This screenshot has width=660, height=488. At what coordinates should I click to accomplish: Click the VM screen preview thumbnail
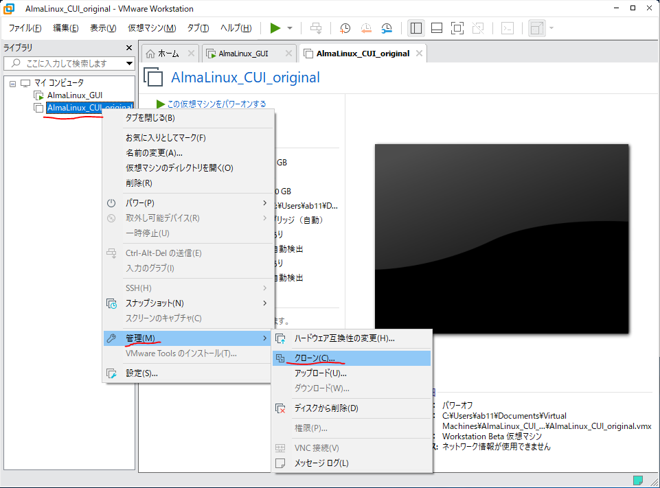coord(502,239)
